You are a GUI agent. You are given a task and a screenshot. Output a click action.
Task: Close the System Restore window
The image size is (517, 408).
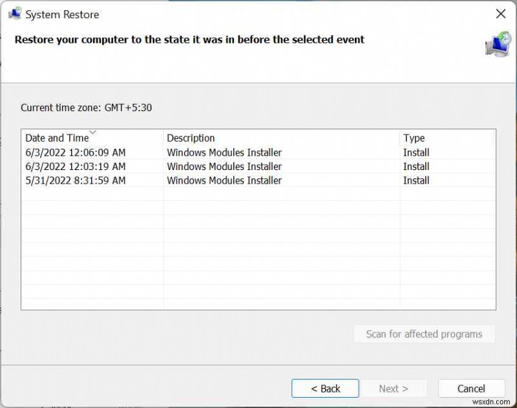[x=501, y=13]
